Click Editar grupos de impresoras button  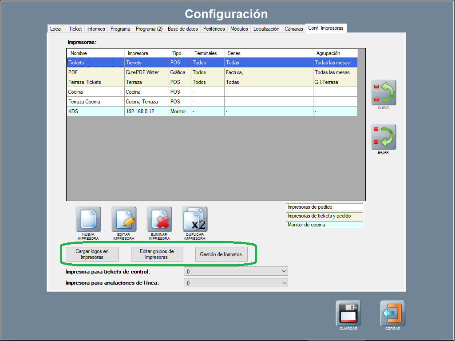click(x=157, y=254)
